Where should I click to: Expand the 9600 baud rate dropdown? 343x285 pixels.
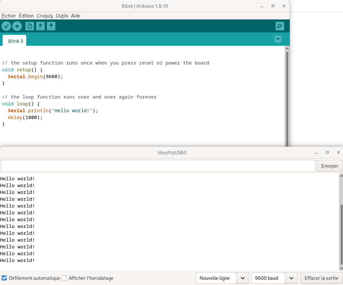click(x=291, y=278)
